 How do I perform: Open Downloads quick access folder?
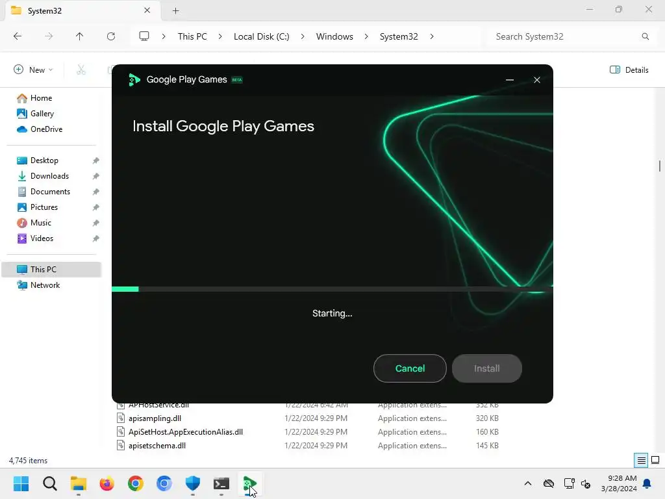point(49,176)
